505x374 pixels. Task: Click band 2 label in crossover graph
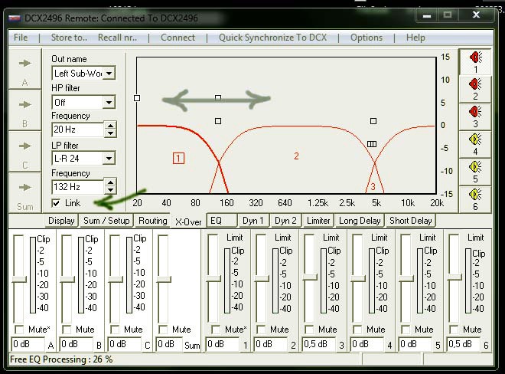tap(296, 156)
